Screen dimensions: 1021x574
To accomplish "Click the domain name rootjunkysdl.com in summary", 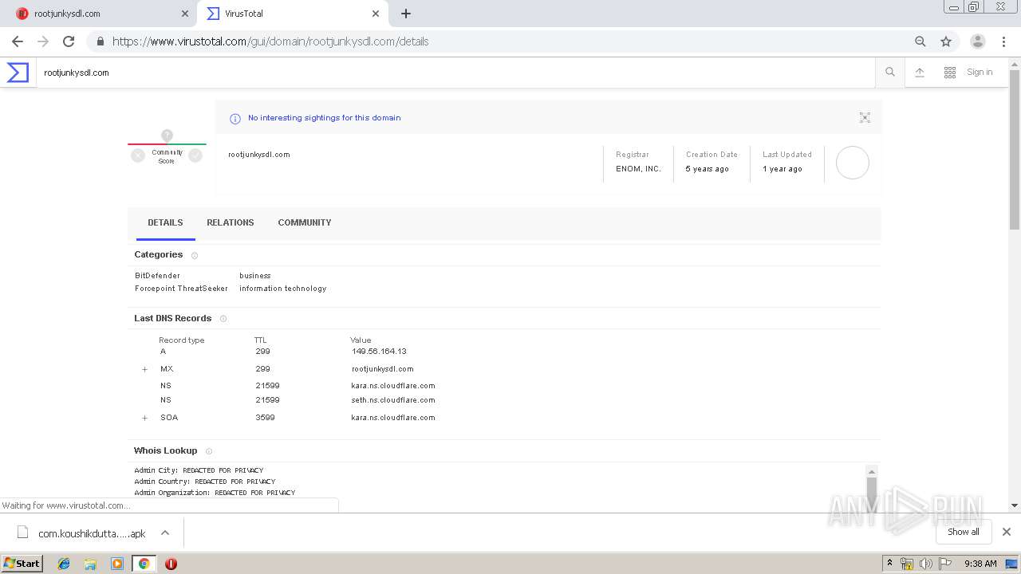I will pyautogui.click(x=259, y=155).
